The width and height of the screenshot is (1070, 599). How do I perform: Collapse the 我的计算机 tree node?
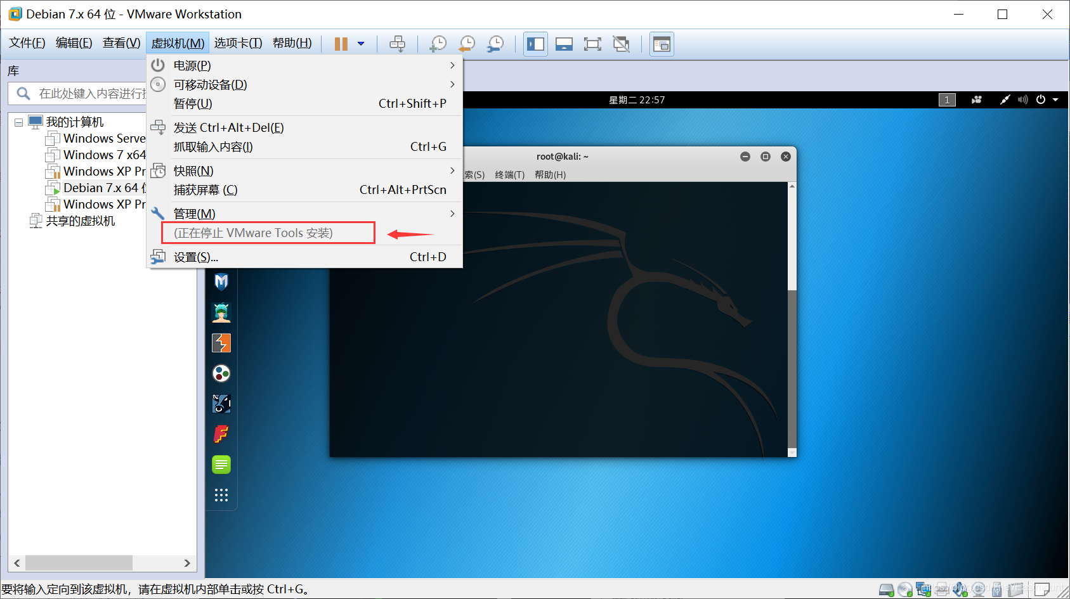18,122
